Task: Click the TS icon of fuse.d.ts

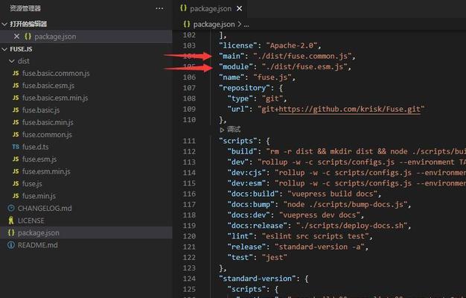Action: pos(16,147)
